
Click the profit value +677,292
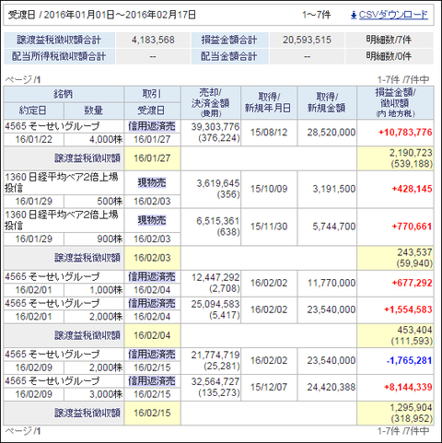[x=412, y=283]
